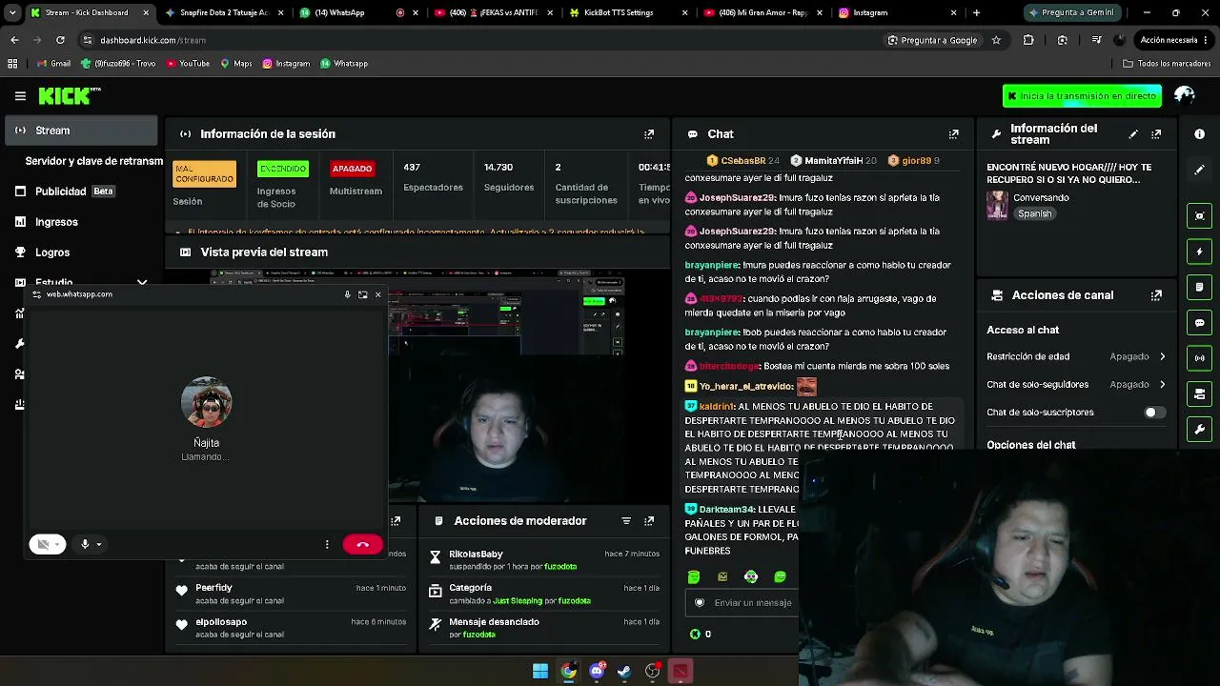
Task: Toggle the stream preview widget icon in sidebar
Action: (1200, 215)
